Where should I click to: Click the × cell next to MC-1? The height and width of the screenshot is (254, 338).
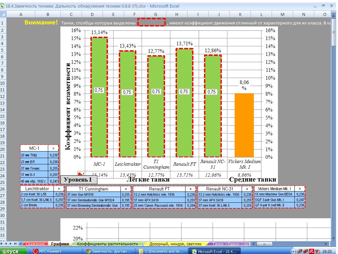coord(53,148)
